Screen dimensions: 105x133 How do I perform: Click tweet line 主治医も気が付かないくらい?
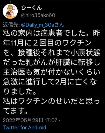point(52,72)
